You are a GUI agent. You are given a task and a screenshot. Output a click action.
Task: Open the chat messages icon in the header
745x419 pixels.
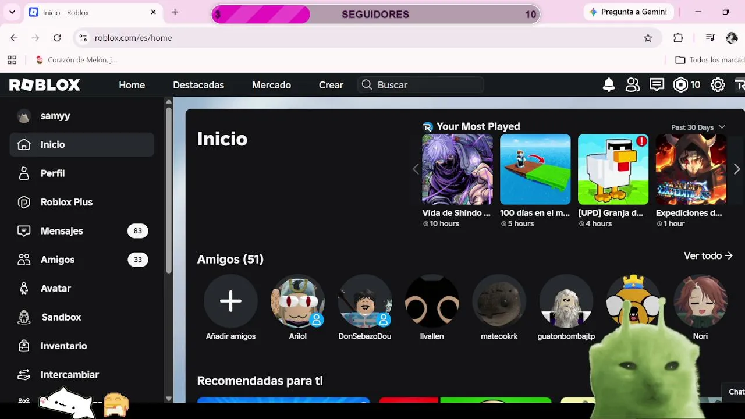point(657,85)
